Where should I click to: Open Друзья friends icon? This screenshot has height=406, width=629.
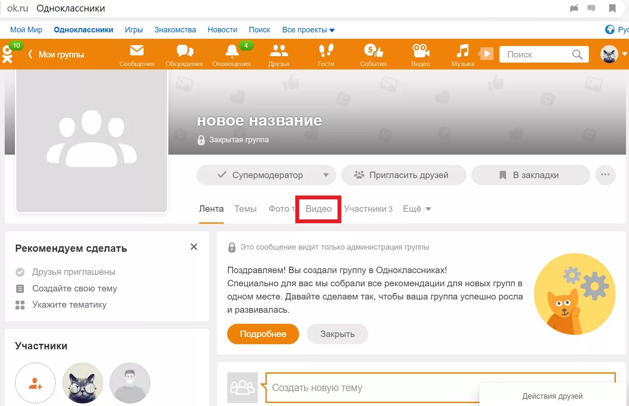279,51
